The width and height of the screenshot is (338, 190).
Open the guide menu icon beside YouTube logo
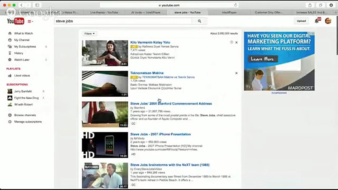(30, 21)
